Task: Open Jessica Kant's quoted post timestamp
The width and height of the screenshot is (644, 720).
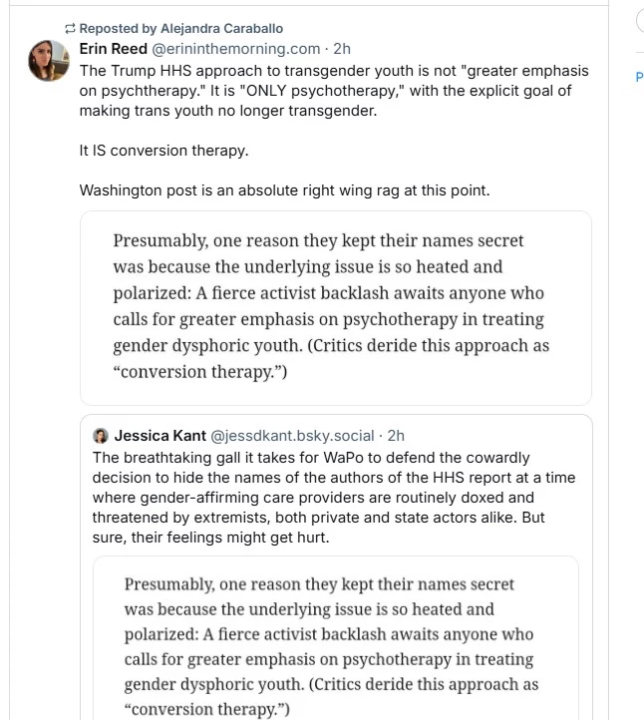Action: 396,436
